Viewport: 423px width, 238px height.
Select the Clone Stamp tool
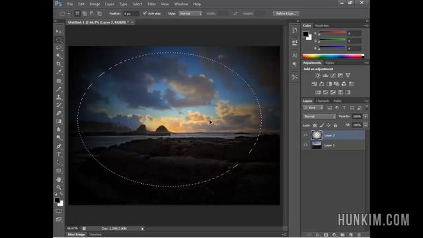59,97
